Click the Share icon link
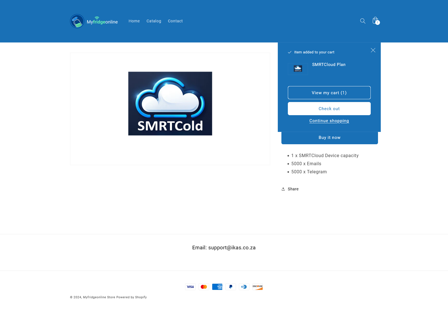The image size is (448, 310). click(x=290, y=189)
